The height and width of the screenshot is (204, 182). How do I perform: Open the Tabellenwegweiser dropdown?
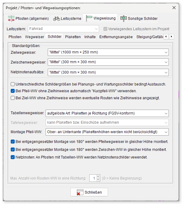[107, 113]
